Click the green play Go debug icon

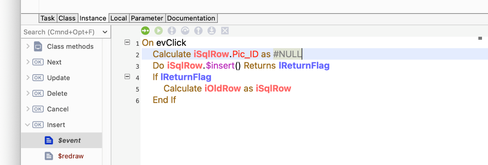point(159,31)
